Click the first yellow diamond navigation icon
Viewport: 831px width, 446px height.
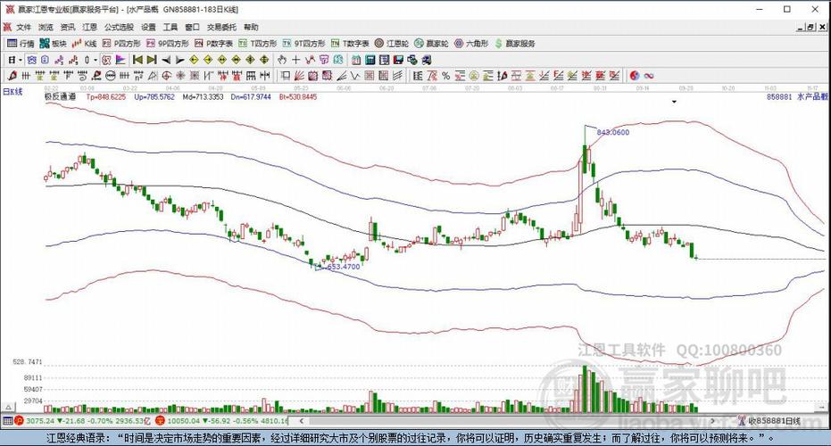tap(194, 60)
